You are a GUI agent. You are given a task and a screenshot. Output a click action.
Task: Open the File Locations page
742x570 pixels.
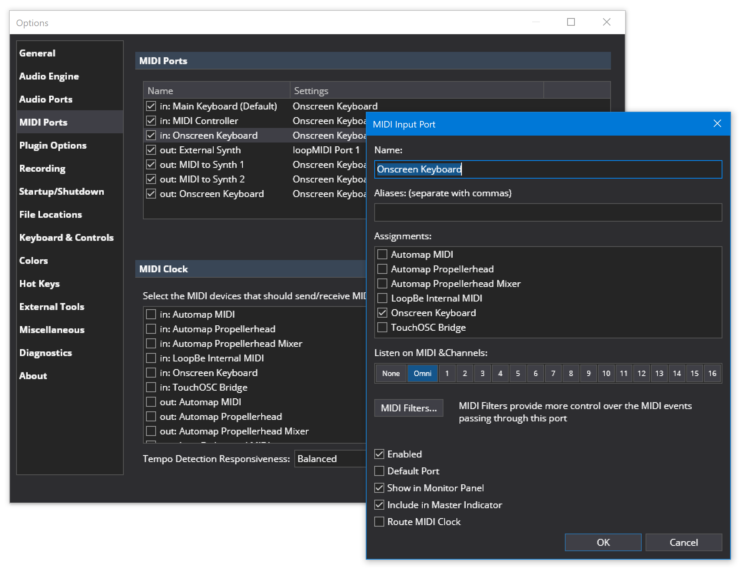point(70,214)
